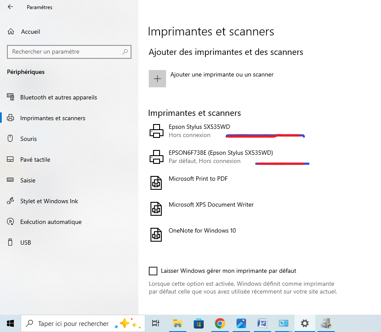Click the USB icon in sidebar
This screenshot has height=332, width=381.
pyautogui.click(x=10, y=242)
